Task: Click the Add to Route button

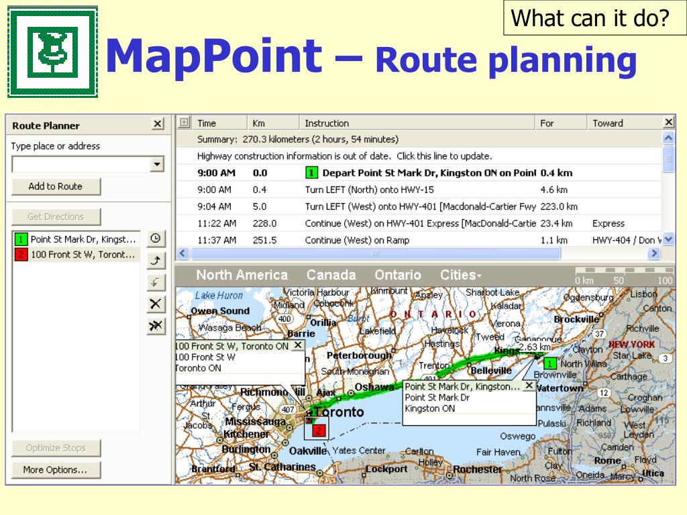Action: pos(56,186)
